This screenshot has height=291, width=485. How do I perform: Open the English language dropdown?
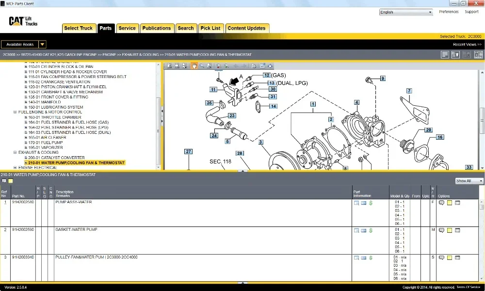click(406, 12)
